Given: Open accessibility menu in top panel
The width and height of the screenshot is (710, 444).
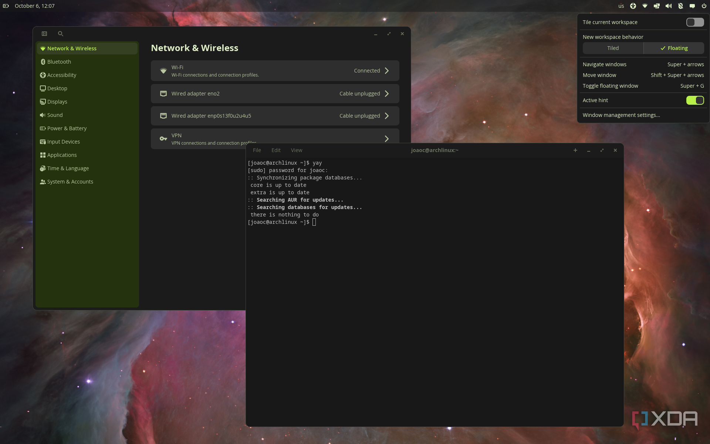Looking at the screenshot, I should tap(633, 6).
